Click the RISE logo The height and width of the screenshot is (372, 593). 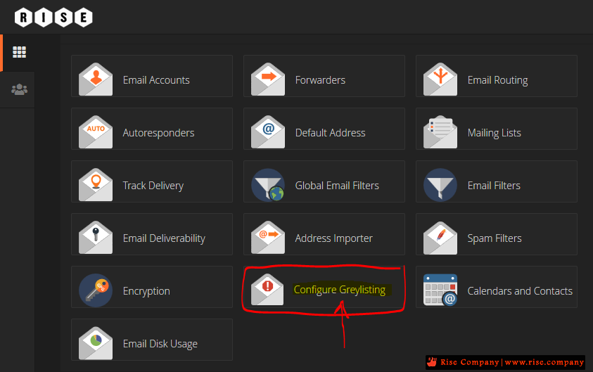tap(53, 18)
